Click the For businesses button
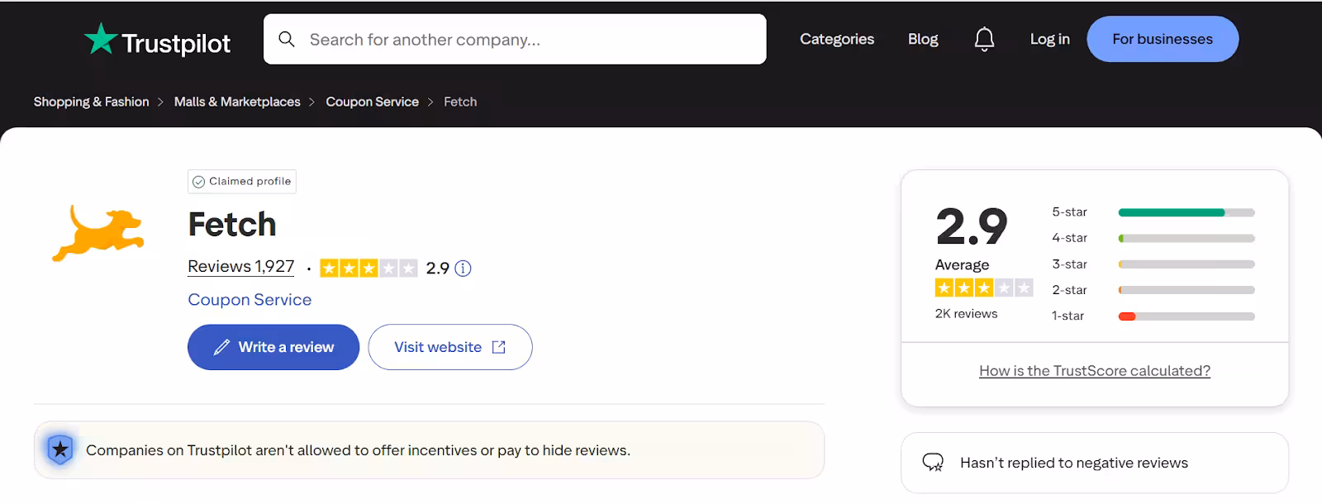Image resolution: width=1322 pixels, height=504 pixels. pos(1163,39)
